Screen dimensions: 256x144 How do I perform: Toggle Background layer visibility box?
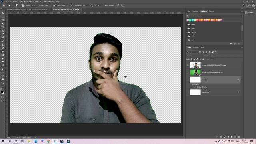tap(188, 92)
